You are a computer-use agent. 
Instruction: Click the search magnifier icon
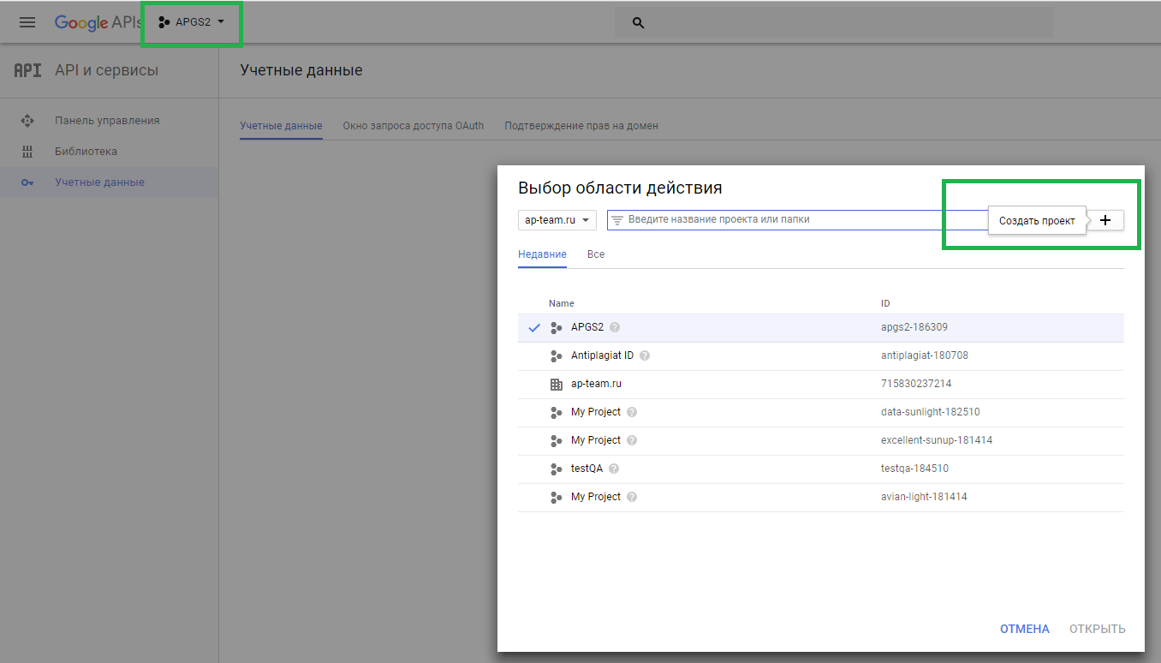tap(638, 23)
